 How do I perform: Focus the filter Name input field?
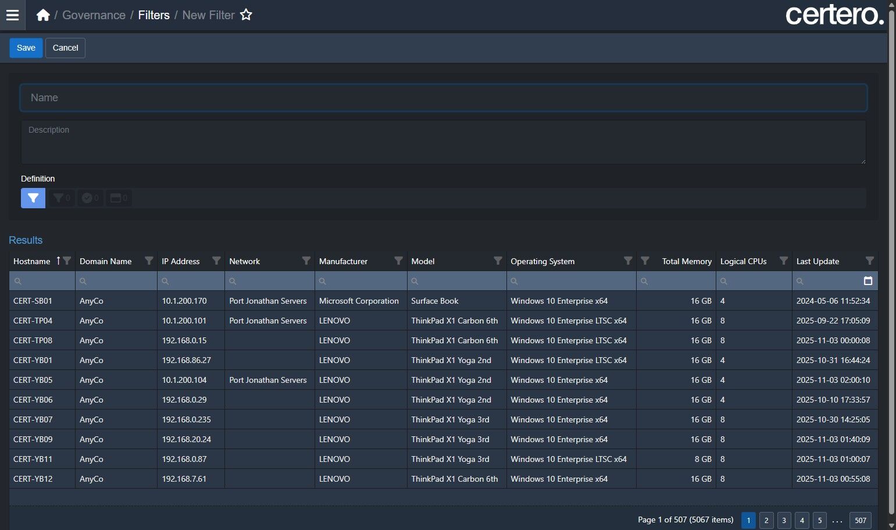(x=443, y=98)
